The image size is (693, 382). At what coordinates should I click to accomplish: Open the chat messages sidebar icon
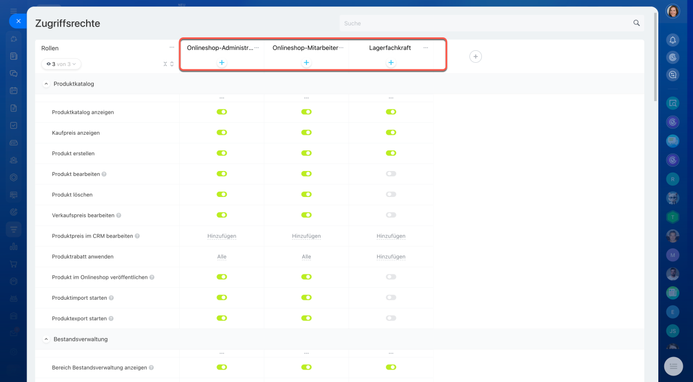point(14,73)
